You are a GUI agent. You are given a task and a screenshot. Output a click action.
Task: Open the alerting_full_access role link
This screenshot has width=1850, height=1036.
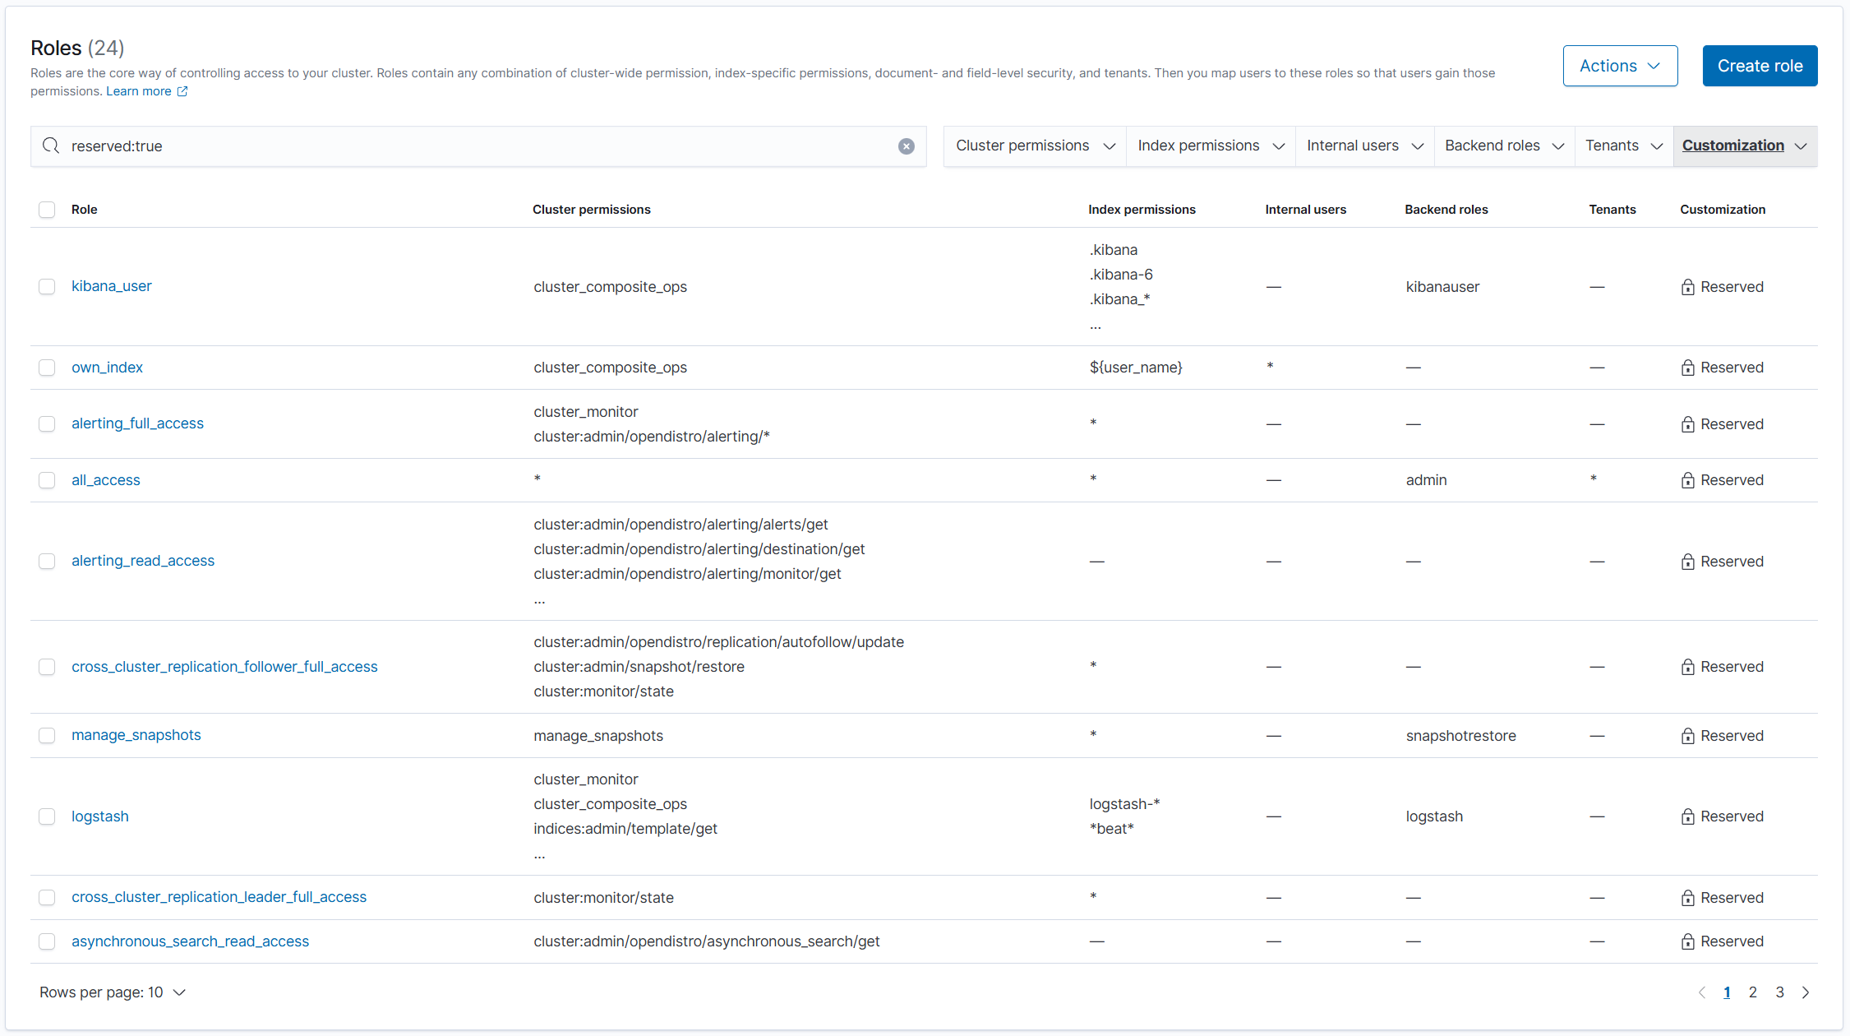137,423
